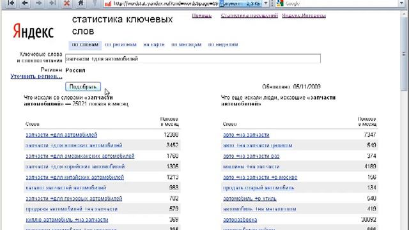The image size is (409, 230).
Task: Open 'куплю автомобиль +на запчасти' link
Action: (x=66, y=220)
